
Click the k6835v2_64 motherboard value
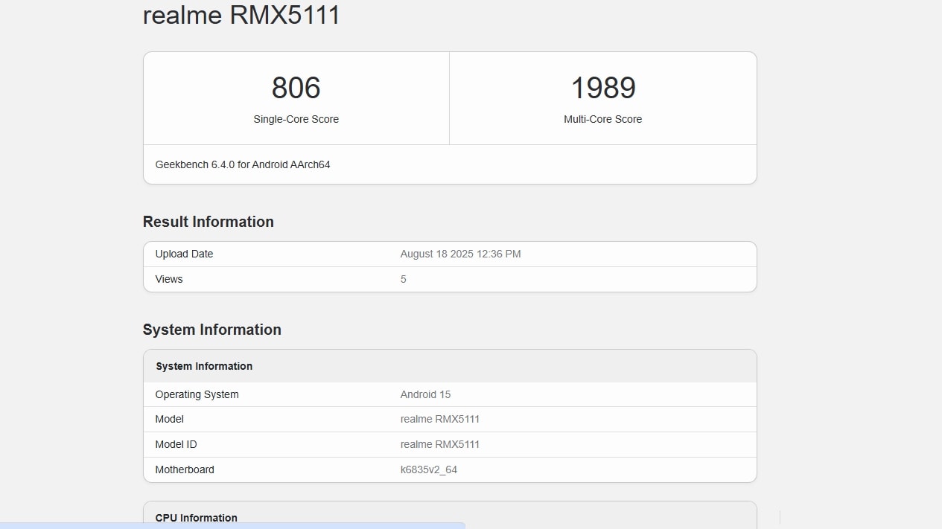428,469
